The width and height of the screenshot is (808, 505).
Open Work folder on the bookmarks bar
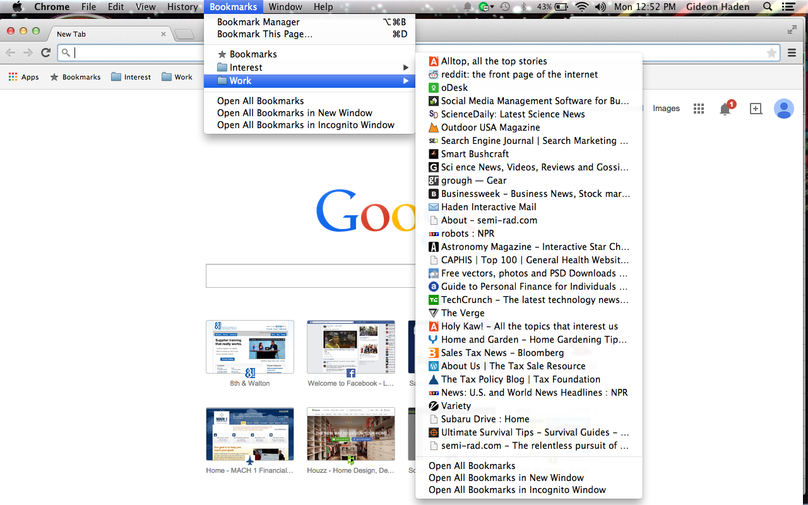point(177,77)
